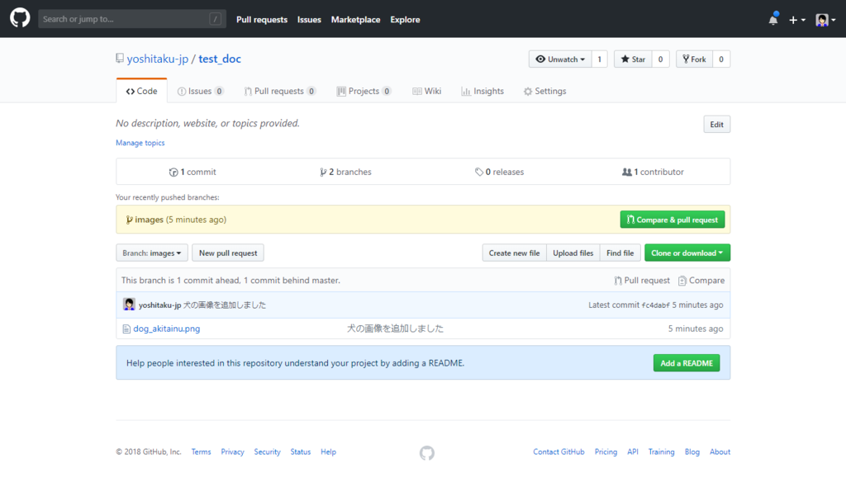
Task: Fork the repository
Action: click(x=694, y=59)
